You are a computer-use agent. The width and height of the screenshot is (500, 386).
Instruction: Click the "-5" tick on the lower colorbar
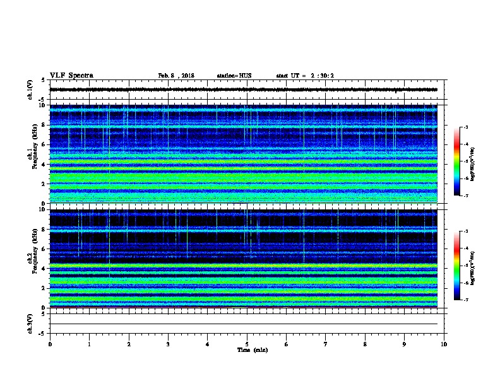[x=465, y=266]
